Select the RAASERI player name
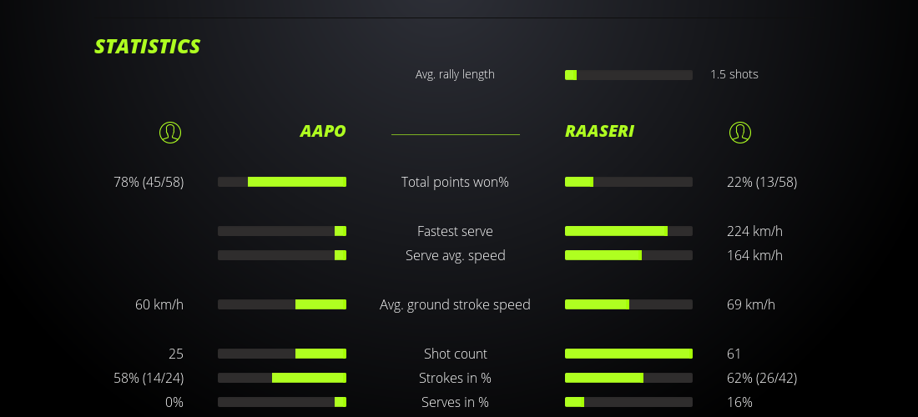918x417 pixels. tap(599, 131)
